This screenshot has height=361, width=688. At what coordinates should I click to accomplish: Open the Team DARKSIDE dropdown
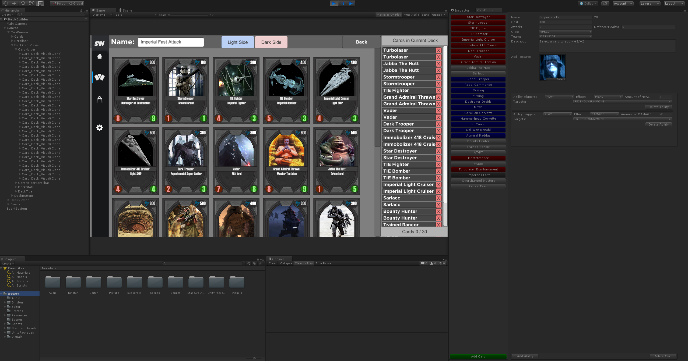point(565,37)
